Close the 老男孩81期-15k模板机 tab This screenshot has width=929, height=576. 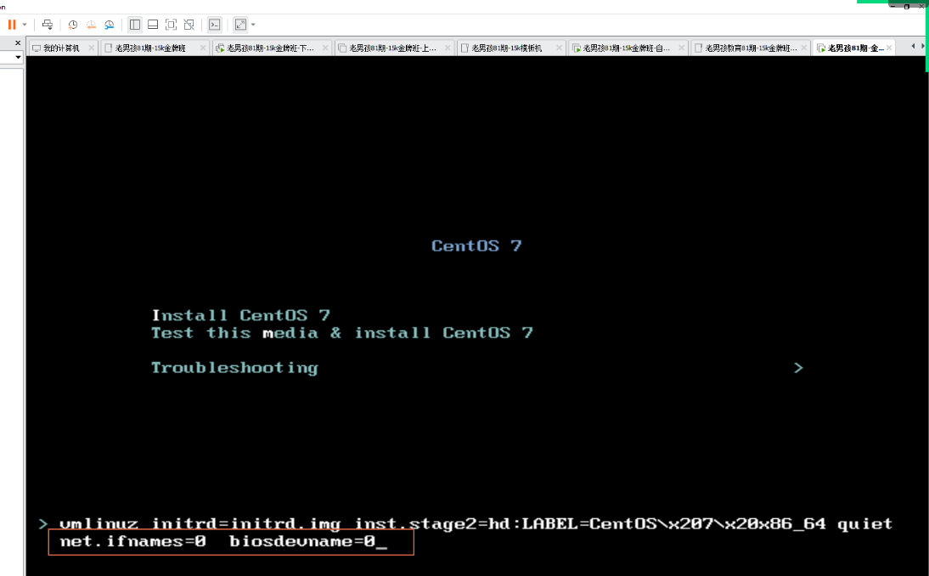click(559, 48)
